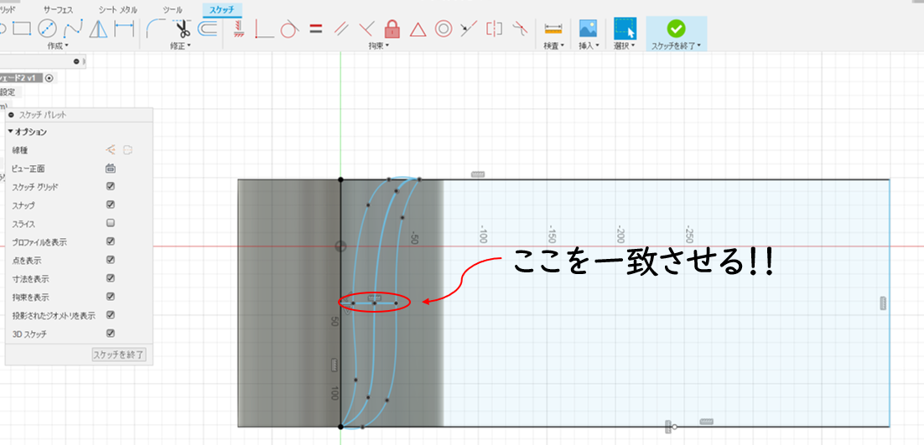Switch to the ツール tab
924x445 pixels.
pyautogui.click(x=172, y=9)
